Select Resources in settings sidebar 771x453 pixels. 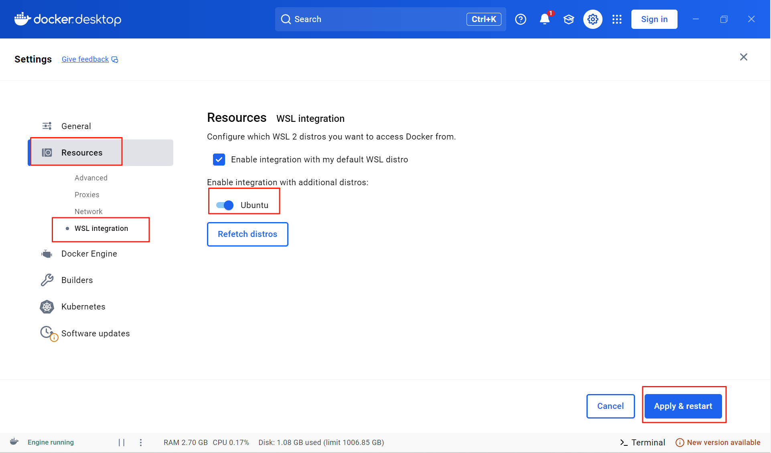(x=82, y=153)
